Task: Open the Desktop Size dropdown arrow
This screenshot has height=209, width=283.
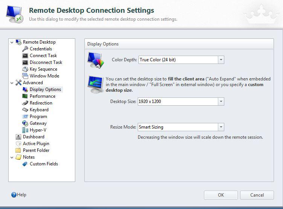Action: pos(221,101)
